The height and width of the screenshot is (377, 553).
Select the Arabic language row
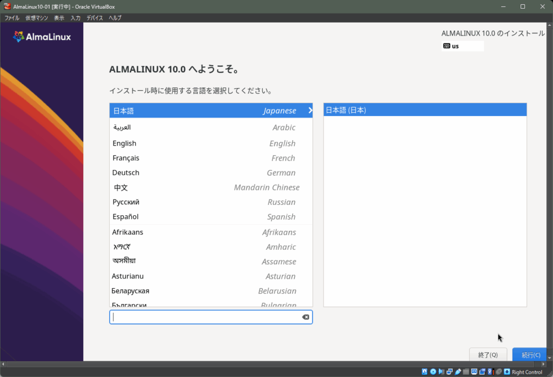[211, 127]
